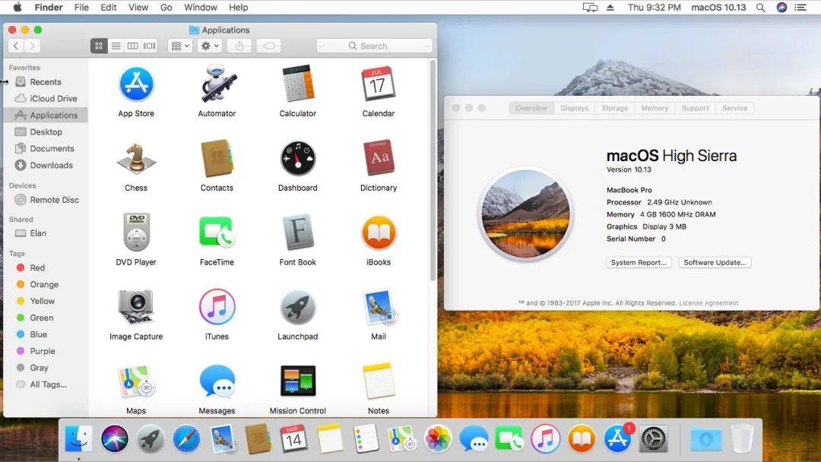This screenshot has width=821, height=462.
Task: Open the item grouping dropdown in Finder
Action: [x=179, y=46]
